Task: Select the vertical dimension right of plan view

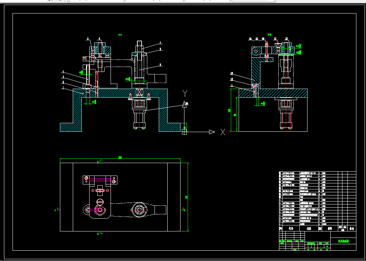Action: pos(186,197)
